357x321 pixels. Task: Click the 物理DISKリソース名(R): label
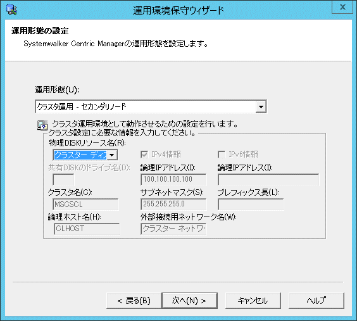coord(87,143)
